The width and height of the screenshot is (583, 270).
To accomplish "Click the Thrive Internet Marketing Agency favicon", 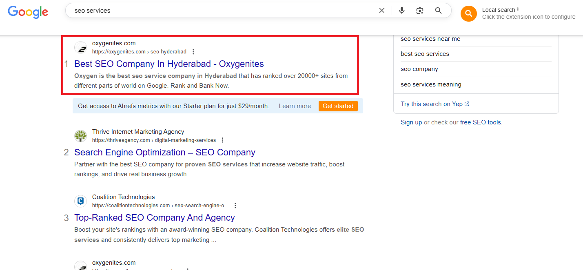I will tap(81, 136).
